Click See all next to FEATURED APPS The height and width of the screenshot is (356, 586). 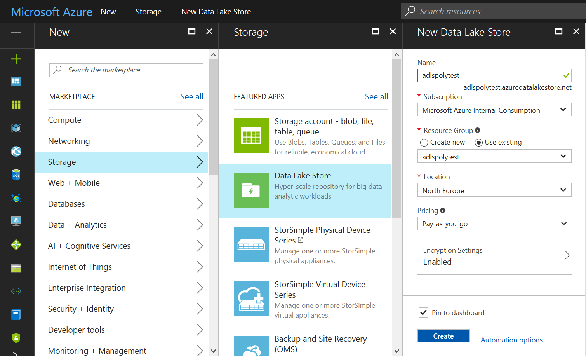click(376, 97)
